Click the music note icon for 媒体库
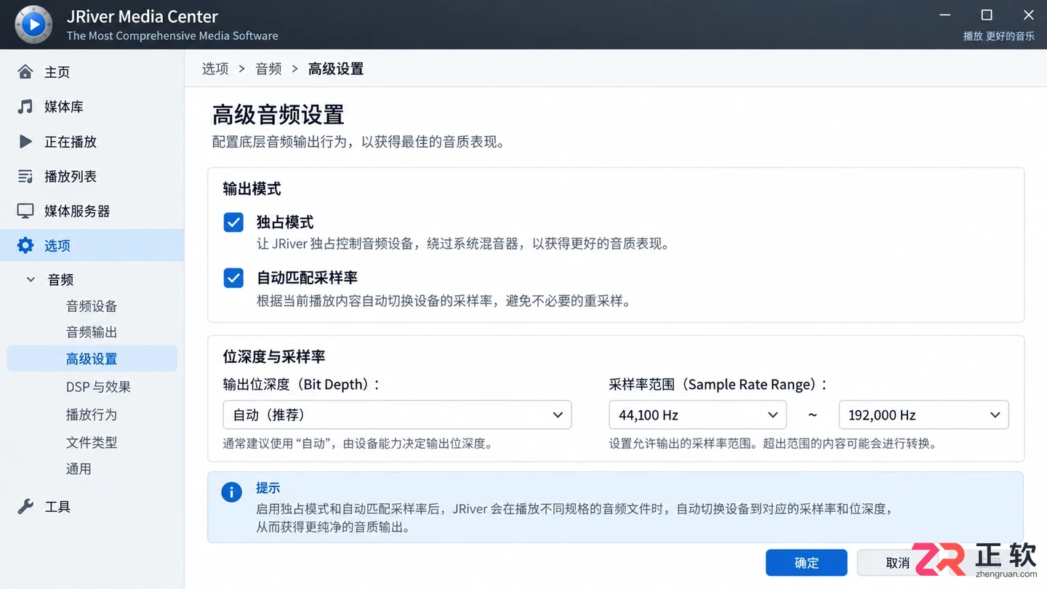Image resolution: width=1047 pixels, height=589 pixels. click(x=25, y=106)
